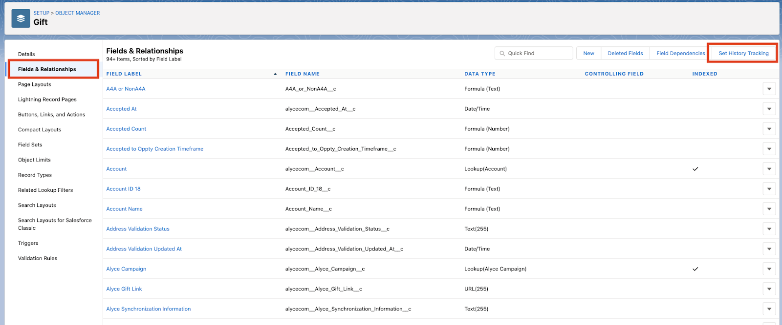The image size is (782, 325).
Task: Open Field Sets section
Action: [30, 145]
